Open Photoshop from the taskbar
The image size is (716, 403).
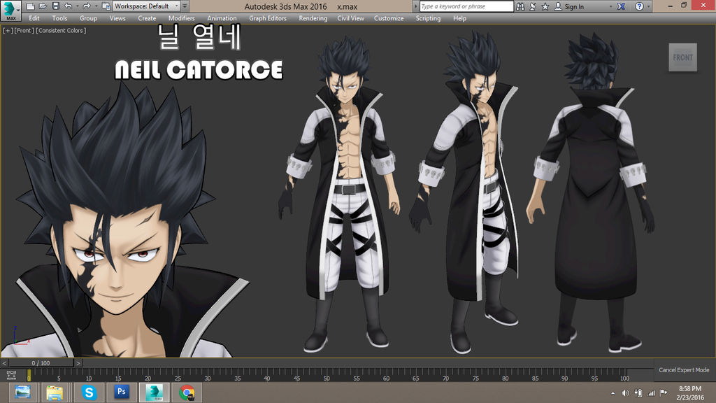121,393
